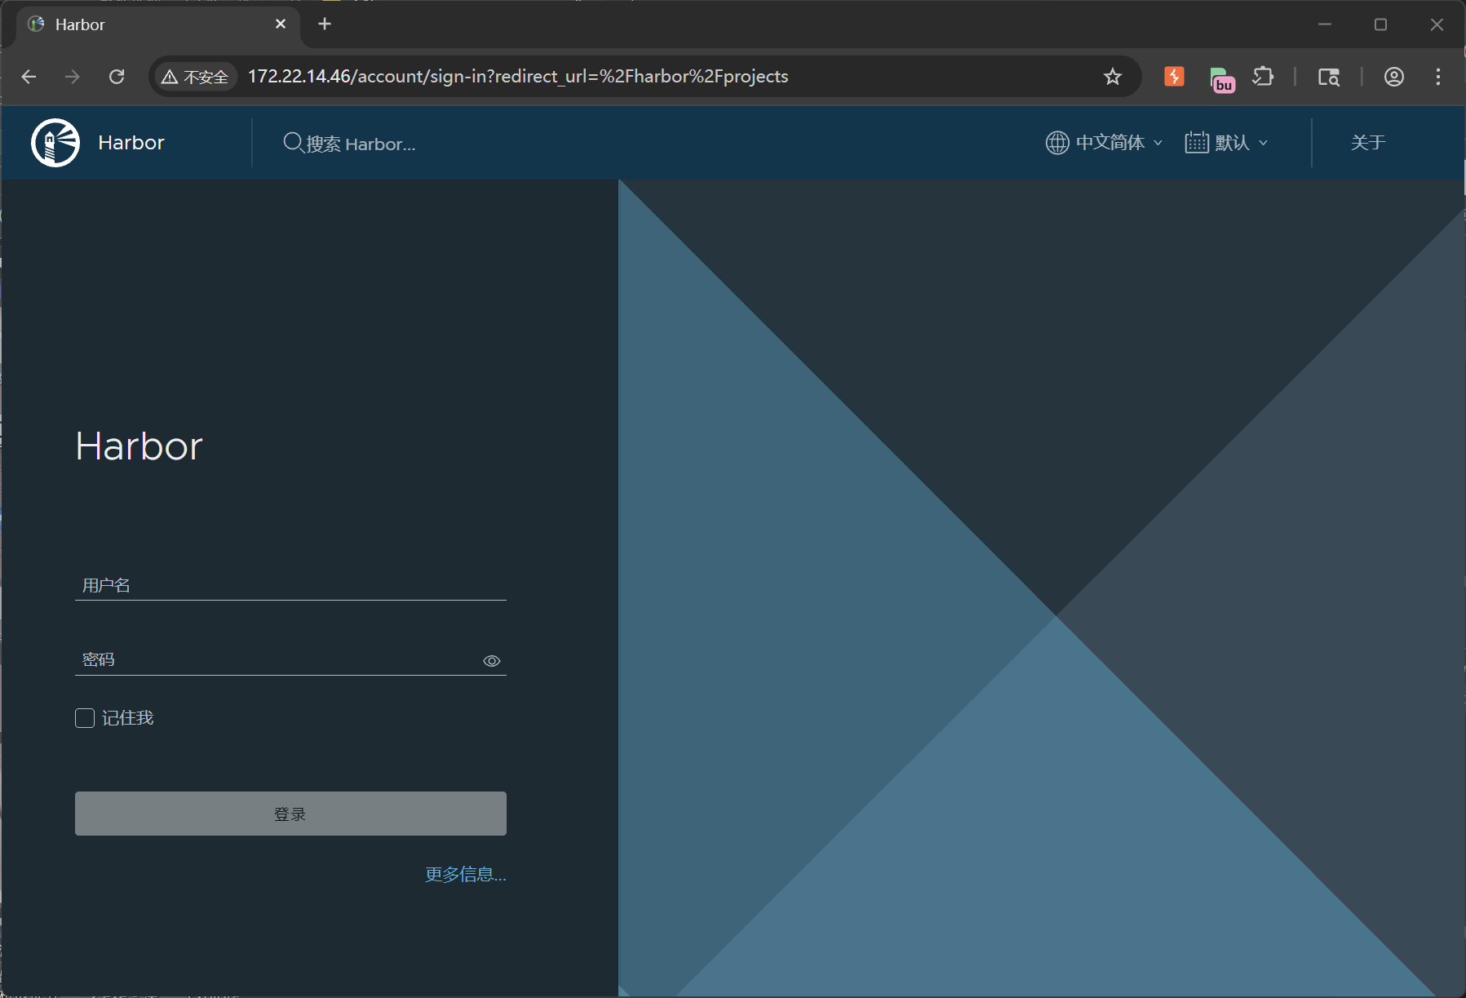
Task: Expand the '中文简体' language dropdown
Action: pos(1104,143)
